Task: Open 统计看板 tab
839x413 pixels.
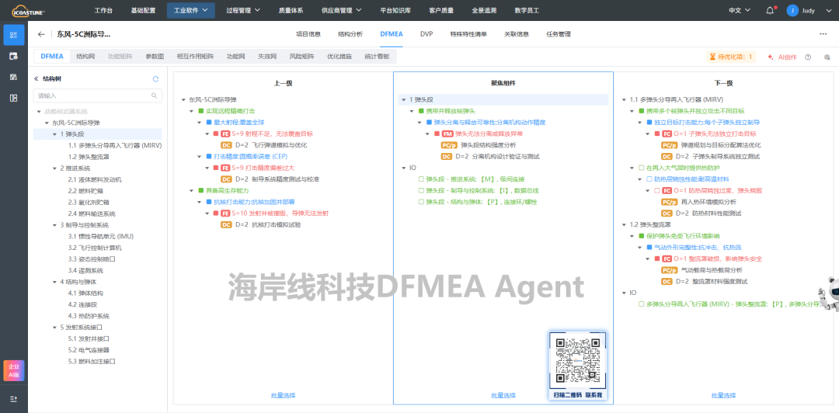Action: click(x=378, y=56)
